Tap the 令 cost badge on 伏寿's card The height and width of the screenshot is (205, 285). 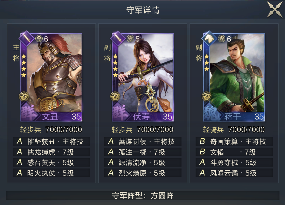pos(130,39)
